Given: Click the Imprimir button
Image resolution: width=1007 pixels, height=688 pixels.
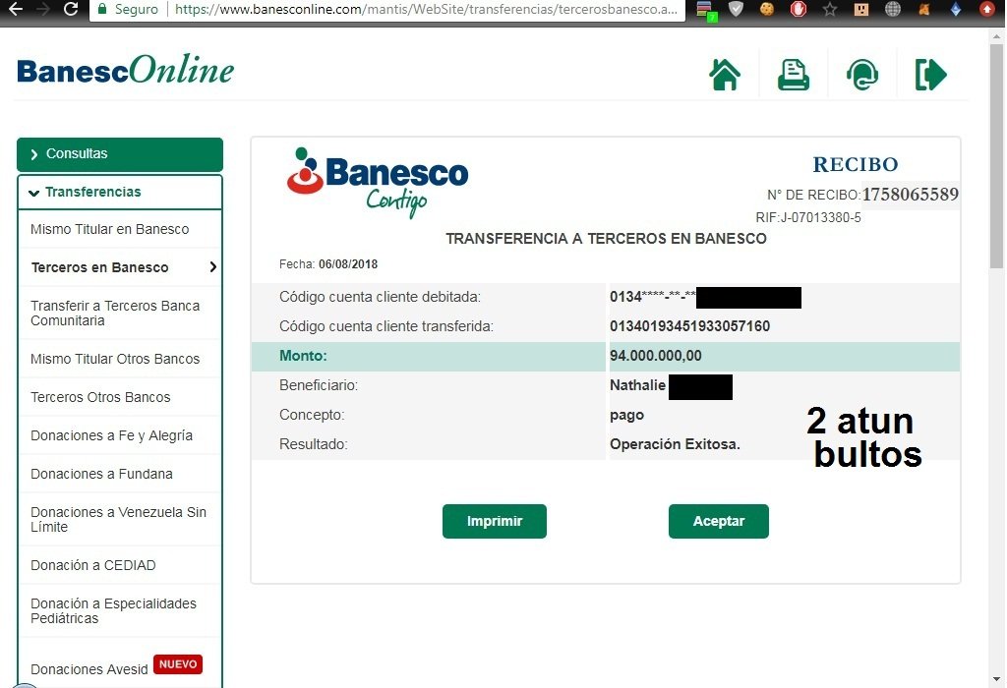Looking at the screenshot, I should click(x=495, y=521).
